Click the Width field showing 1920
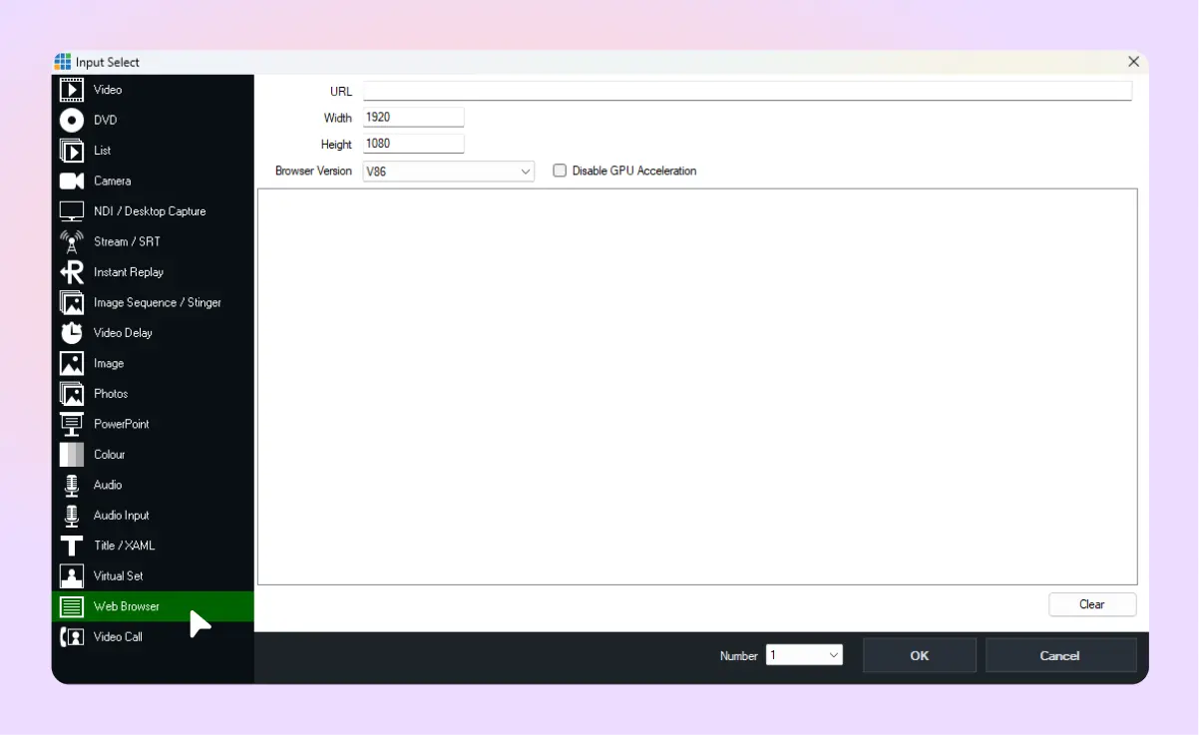The image size is (1199, 735). pos(414,118)
